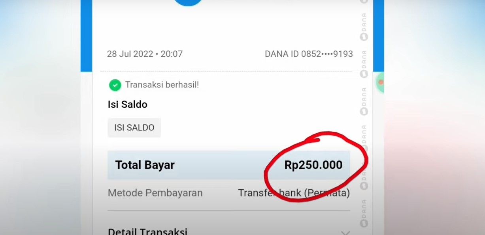Image resolution: width=485 pixels, height=235 pixels.
Task: Click the Transfer bank (Permata) value
Action: click(294, 193)
